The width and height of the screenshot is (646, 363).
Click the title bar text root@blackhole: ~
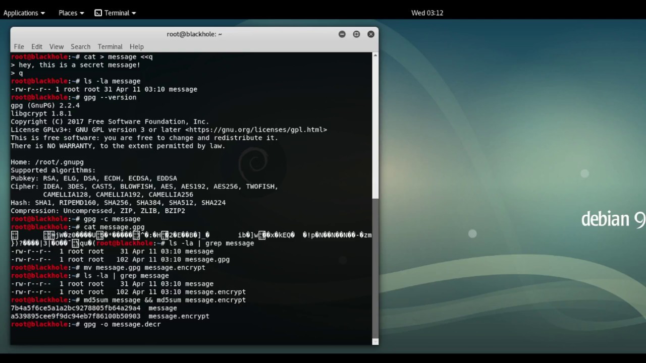(x=194, y=34)
